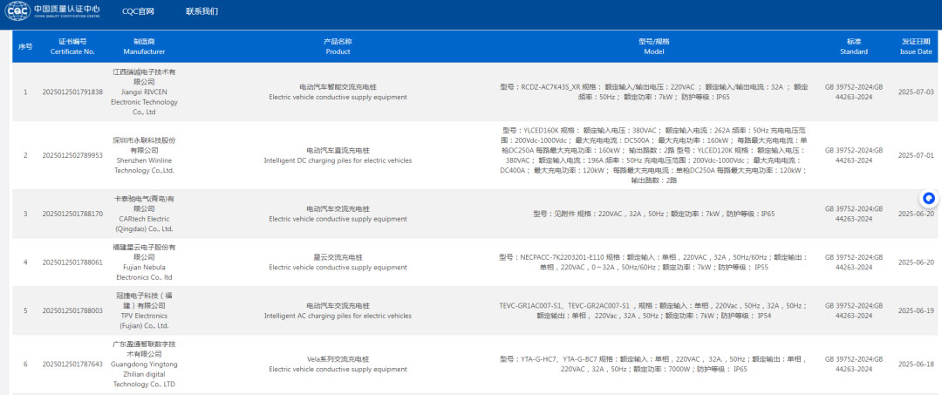Viewport: 942px width, 395px height.
Task: Click the 证书编号 Certificate No. column header
Action: 72,46
